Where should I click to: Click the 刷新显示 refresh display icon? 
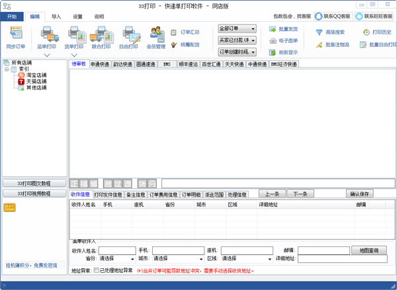point(273,52)
